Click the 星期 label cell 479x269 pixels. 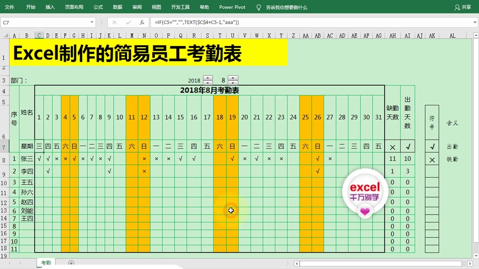(27, 146)
